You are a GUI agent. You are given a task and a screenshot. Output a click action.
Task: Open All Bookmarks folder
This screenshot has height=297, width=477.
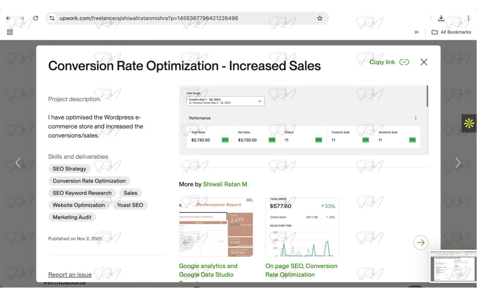(451, 32)
